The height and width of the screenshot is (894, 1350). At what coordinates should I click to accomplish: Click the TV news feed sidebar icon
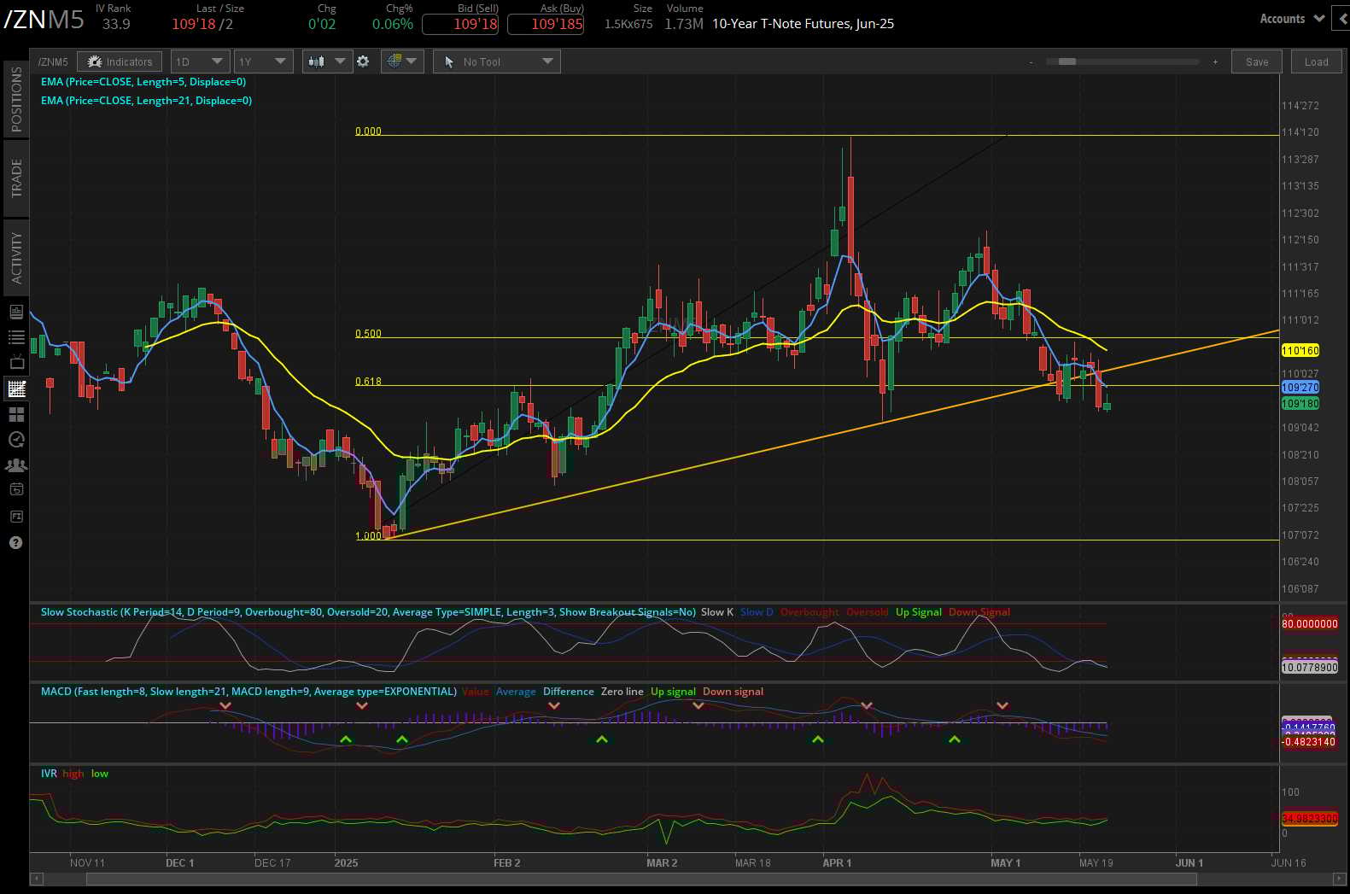[x=16, y=363]
